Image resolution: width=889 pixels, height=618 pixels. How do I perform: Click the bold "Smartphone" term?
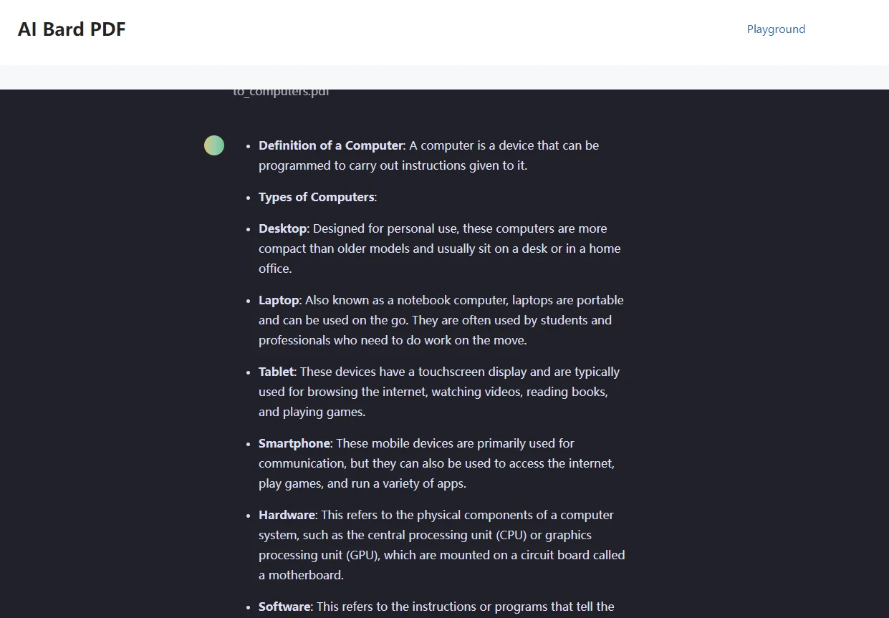(294, 443)
